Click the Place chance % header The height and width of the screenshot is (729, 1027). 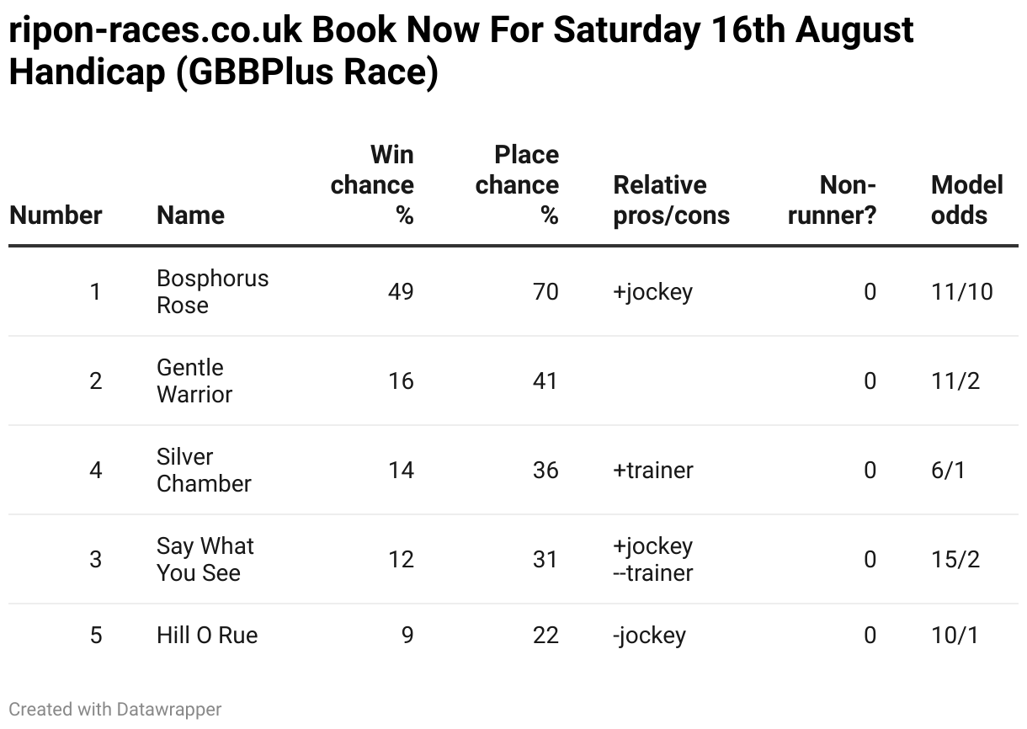[517, 184]
